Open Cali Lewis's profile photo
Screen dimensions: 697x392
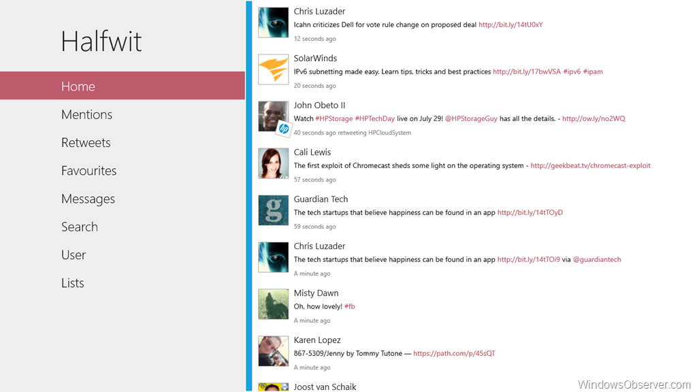274,163
